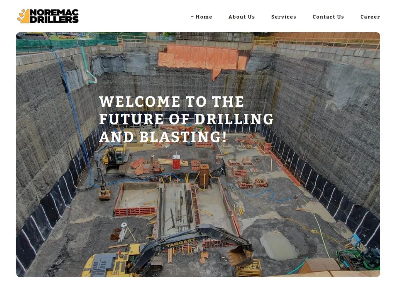The width and height of the screenshot is (396, 297).
Task: Click the NOREMAC DRILLERS logo text
Action: (x=54, y=16)
